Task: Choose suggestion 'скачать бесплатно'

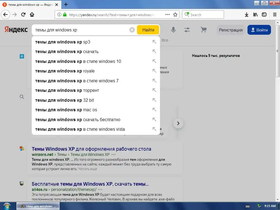Action: click(x=96, y=119)
